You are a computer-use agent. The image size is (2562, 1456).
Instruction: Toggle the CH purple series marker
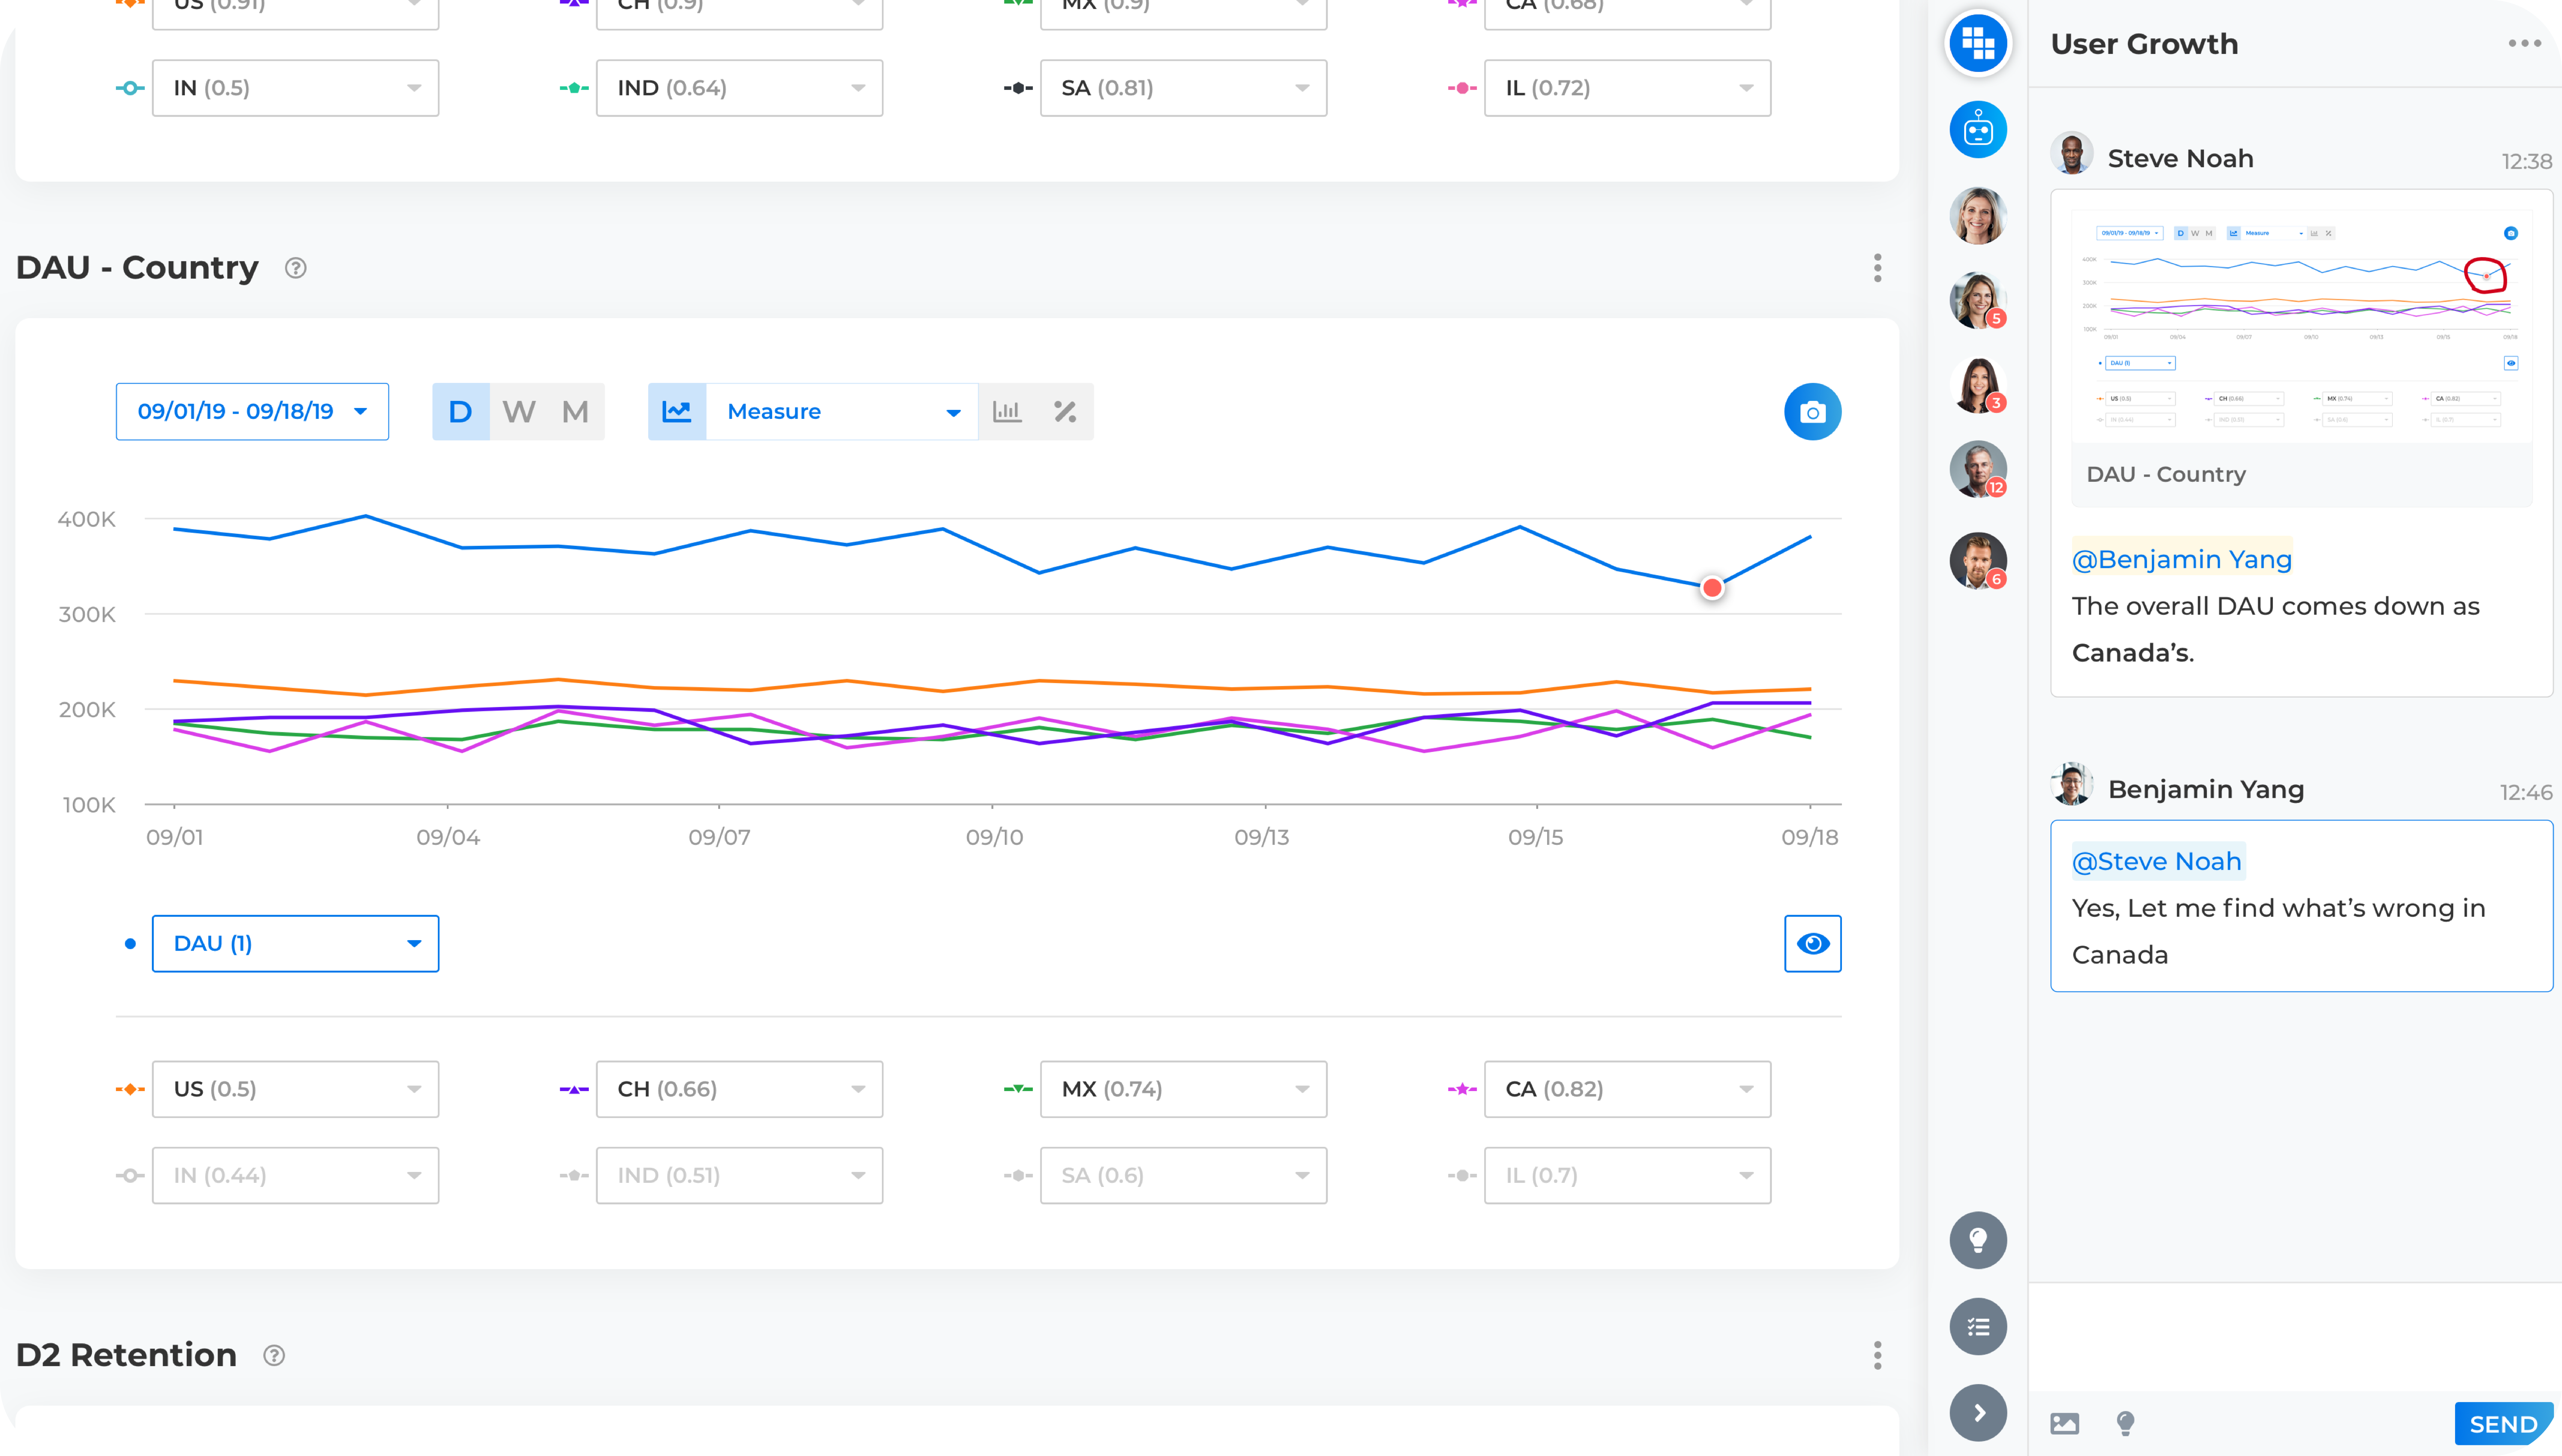click(574, 1089)
